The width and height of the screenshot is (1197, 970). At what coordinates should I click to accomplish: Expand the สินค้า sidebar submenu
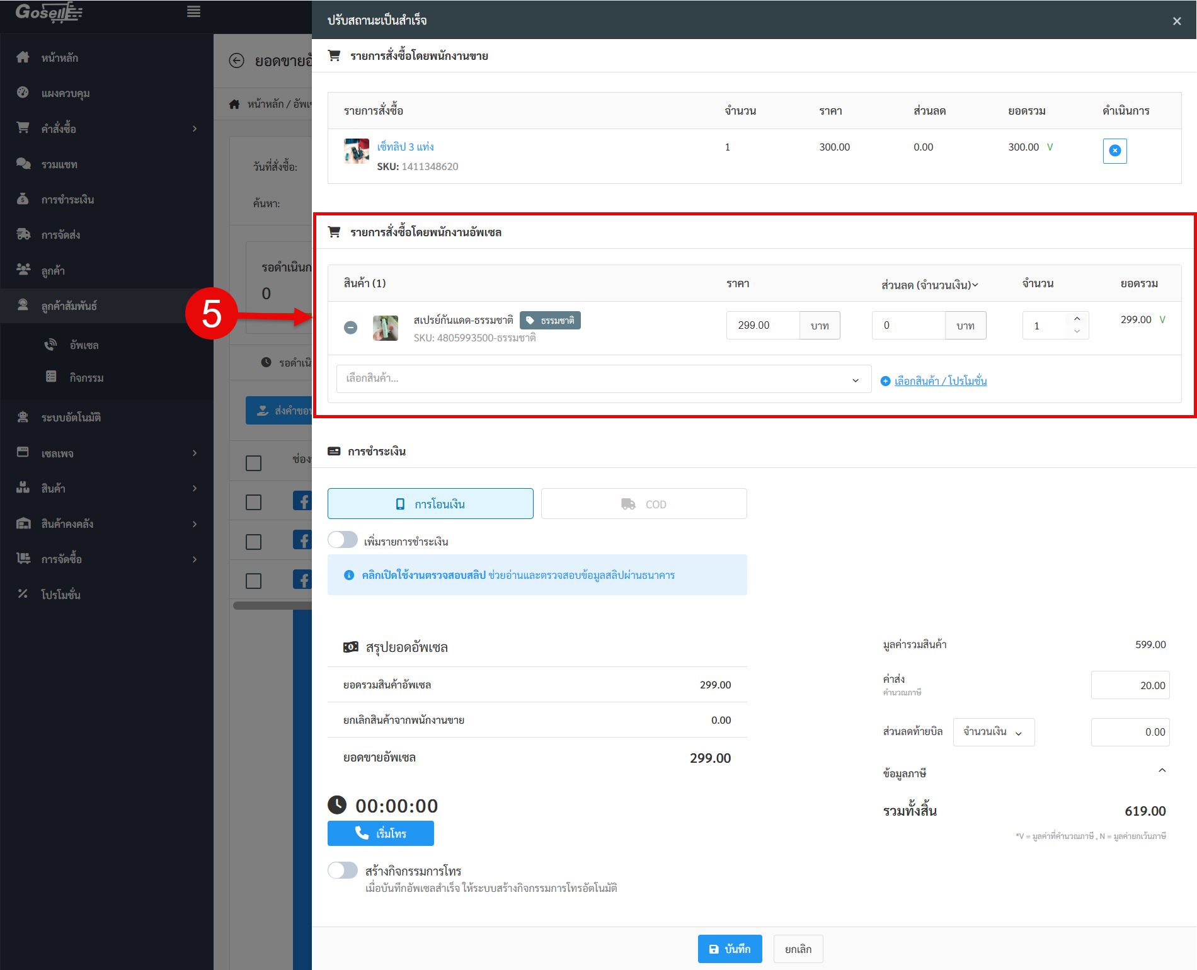click(x=195, y=488)
